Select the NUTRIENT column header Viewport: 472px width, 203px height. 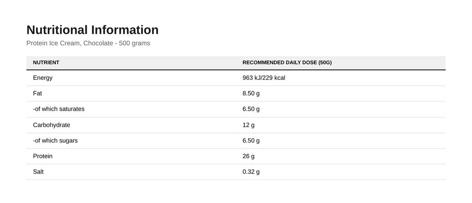pos(46,63)
